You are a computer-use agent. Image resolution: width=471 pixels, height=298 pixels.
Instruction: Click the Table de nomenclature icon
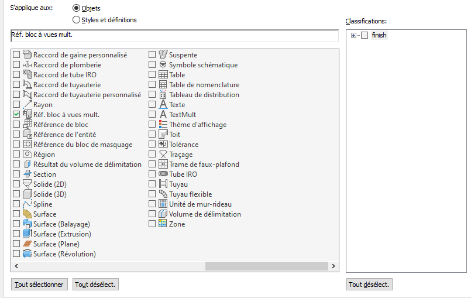(163, 85)
